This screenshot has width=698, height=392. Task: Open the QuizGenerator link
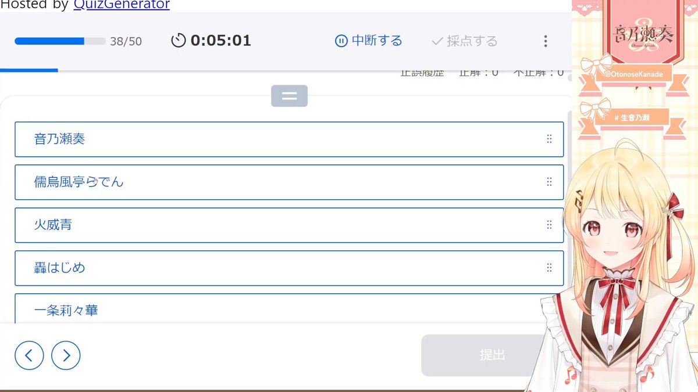[x=122, y=5]
